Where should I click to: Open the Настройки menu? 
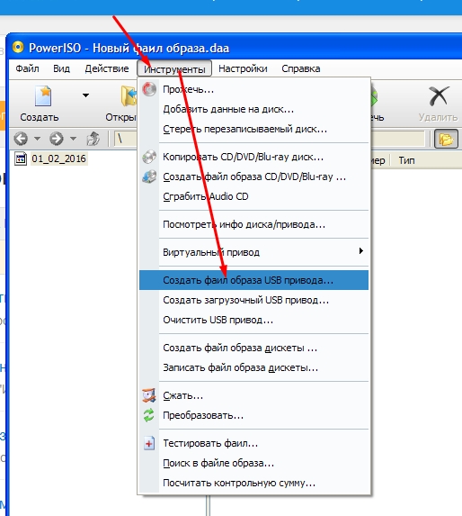(x=243, y=68)
